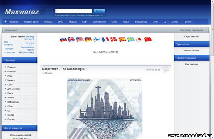Click the Chinese flag icon
Screen dimensions: 214x139
[148, 40]
